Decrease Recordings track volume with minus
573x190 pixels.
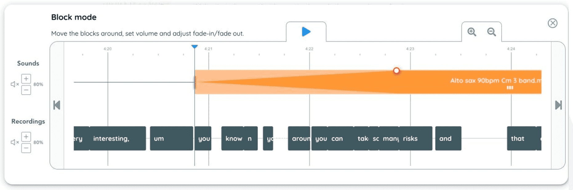click(x=26, y=148)
